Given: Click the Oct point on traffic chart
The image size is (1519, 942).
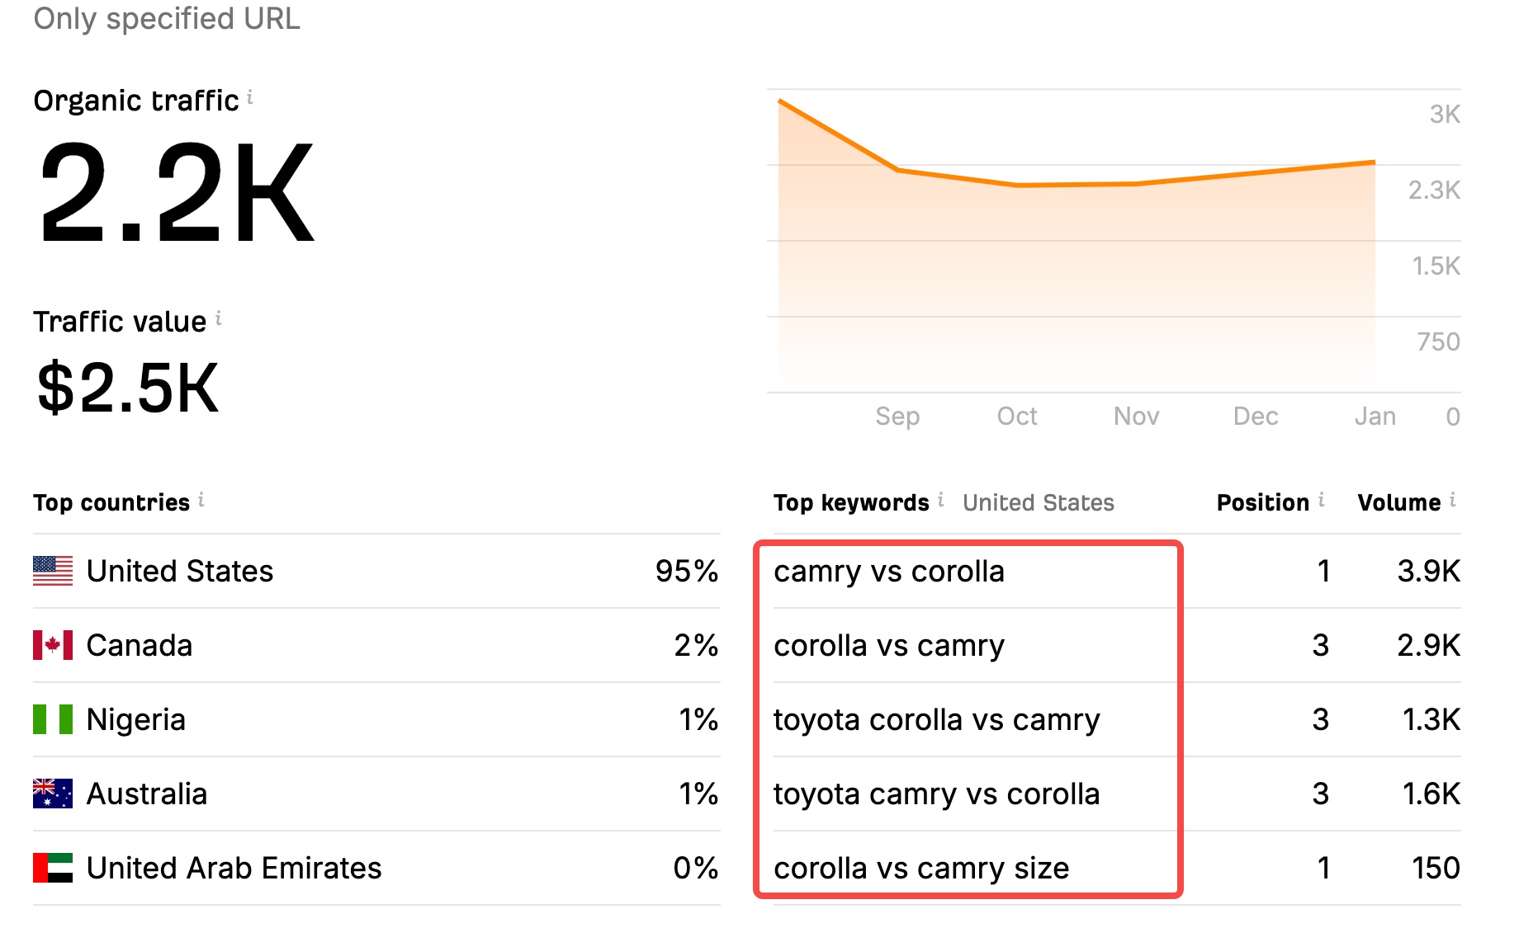Looking at the screenshot, I should click(x=1017, y=185).
